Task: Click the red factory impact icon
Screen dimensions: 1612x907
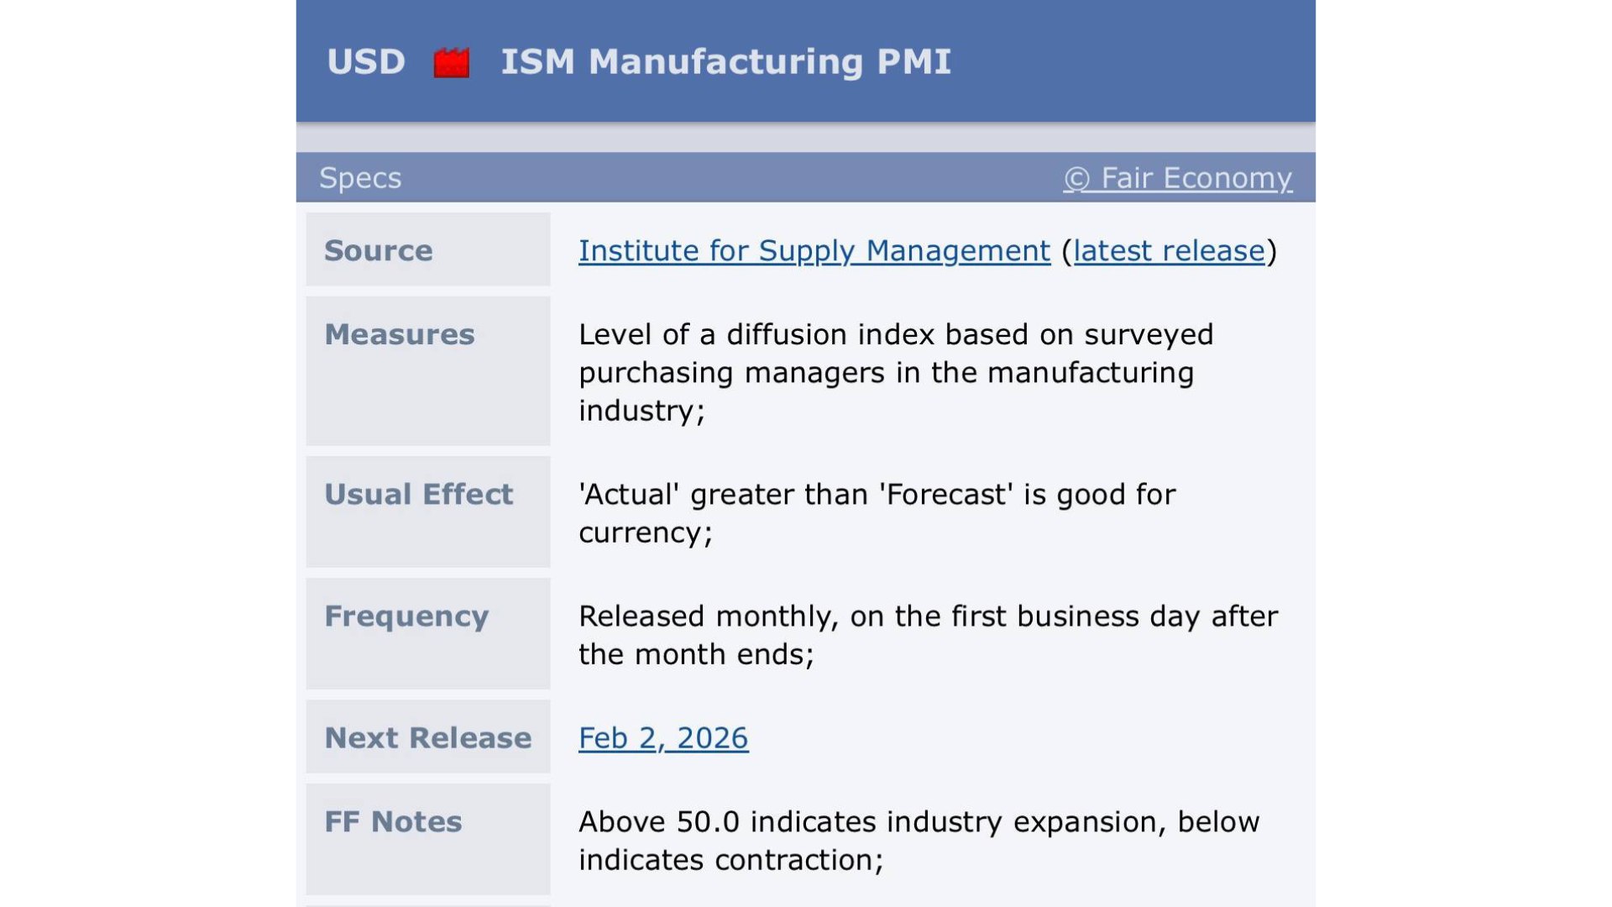Action: [451, 62]
